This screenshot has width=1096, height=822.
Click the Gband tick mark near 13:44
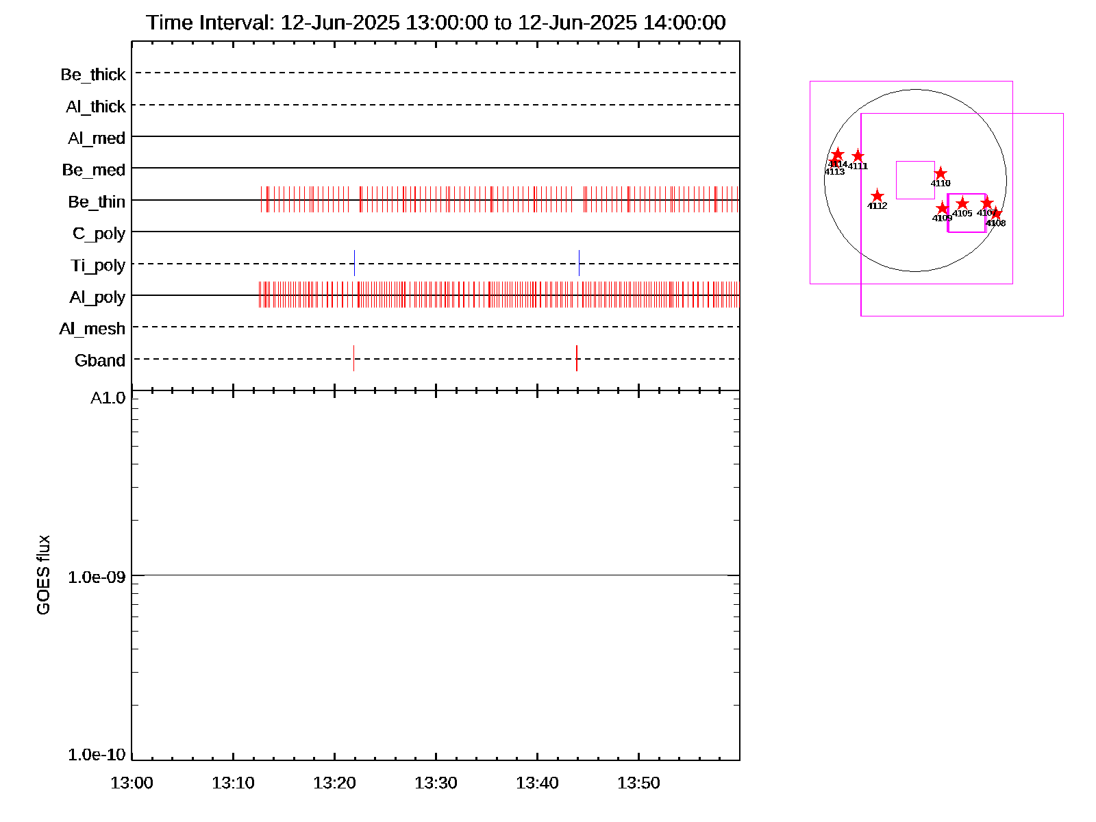click(x=577, y=358)
